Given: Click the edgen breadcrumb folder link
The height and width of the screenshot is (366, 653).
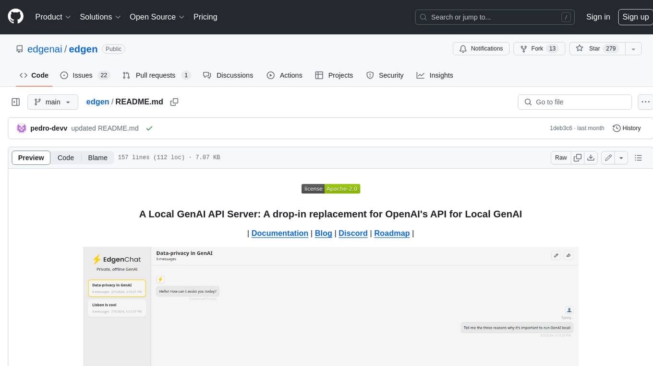Looking at the screenshot, I should pos(97,102).
